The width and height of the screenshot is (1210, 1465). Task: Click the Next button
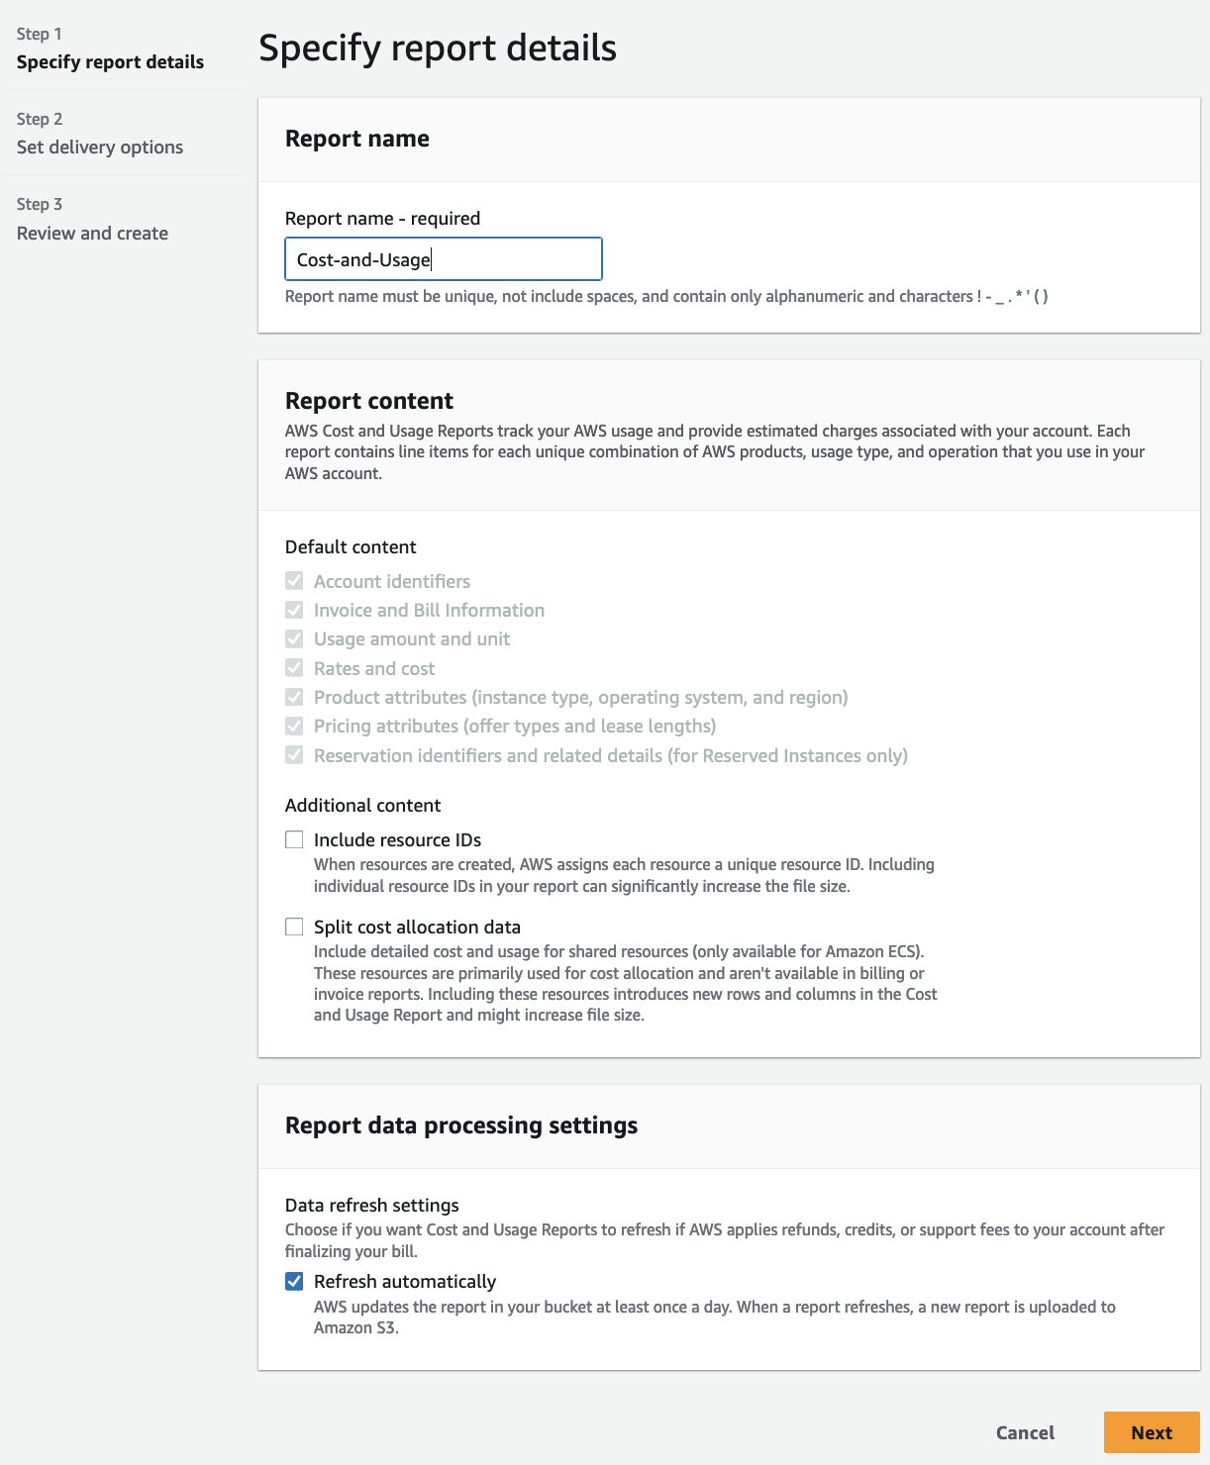[1151, 1432]
